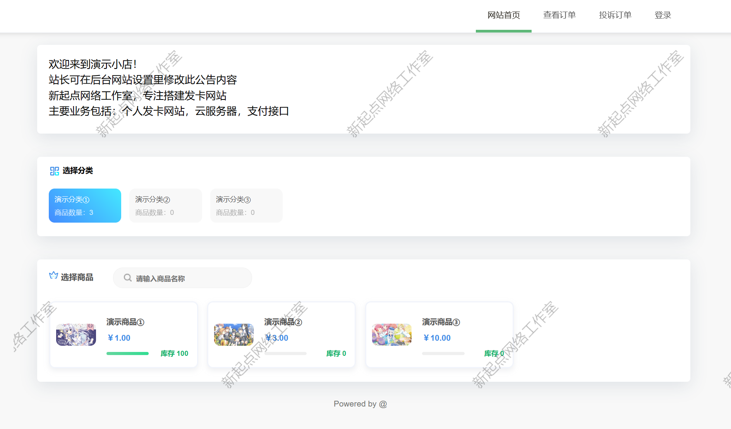This screenshot has height=429, width=731.
Task: Click the Powered by footer link
Action: click(x=360, y=403)
